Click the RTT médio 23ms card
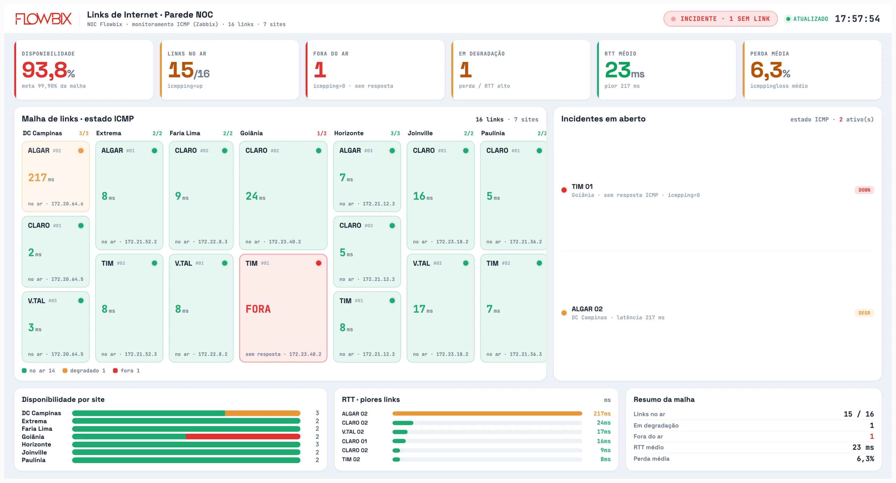Screen dimensions: 896x483 click(x=666, y=70)
